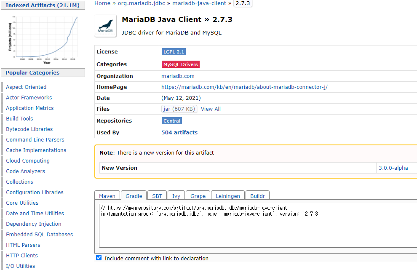Open Dependency Injection category

click(34, 224)
